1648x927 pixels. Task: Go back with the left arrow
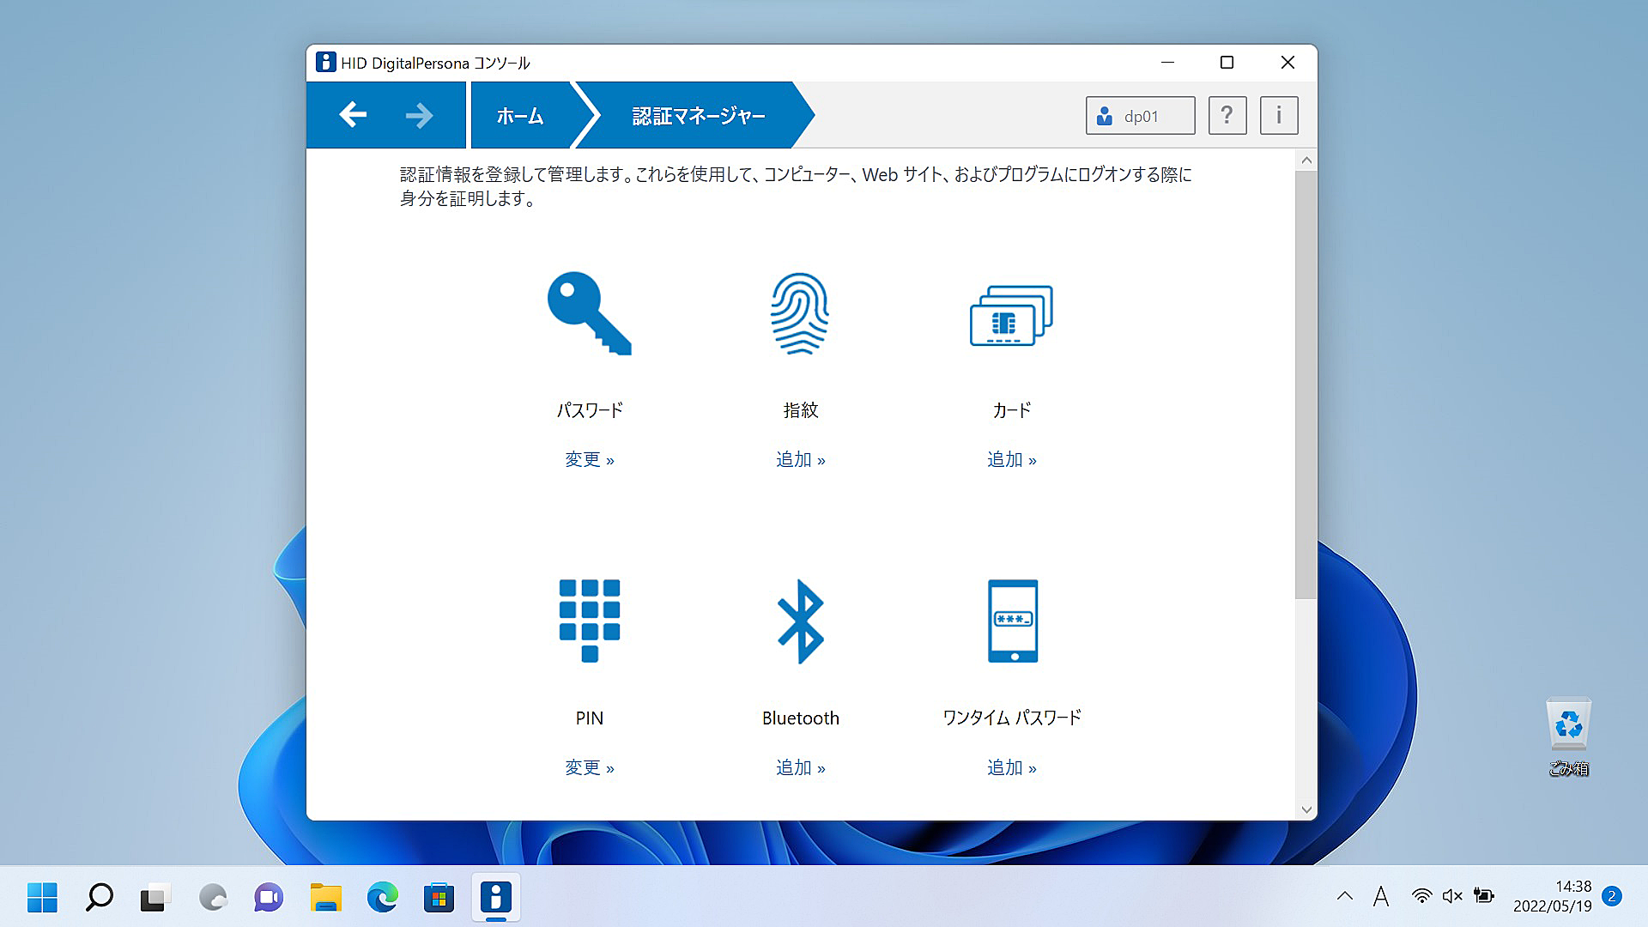[x=353, y=115]
